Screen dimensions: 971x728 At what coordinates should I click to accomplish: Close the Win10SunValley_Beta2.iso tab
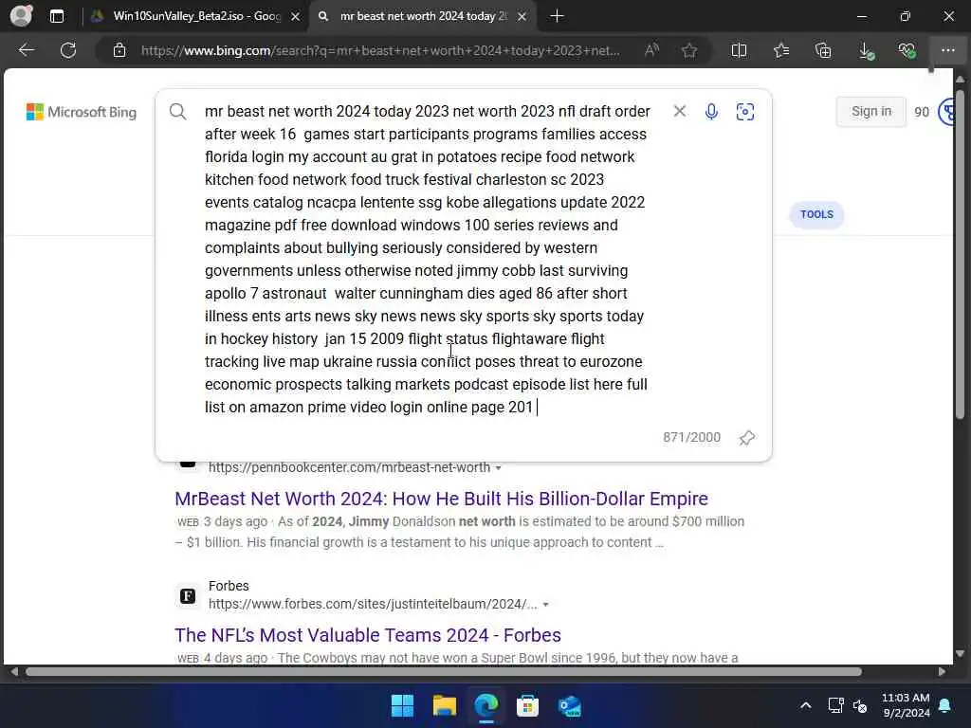(x=296, y=17)
